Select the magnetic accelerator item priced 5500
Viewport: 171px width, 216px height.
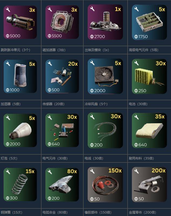click(62, 22)
